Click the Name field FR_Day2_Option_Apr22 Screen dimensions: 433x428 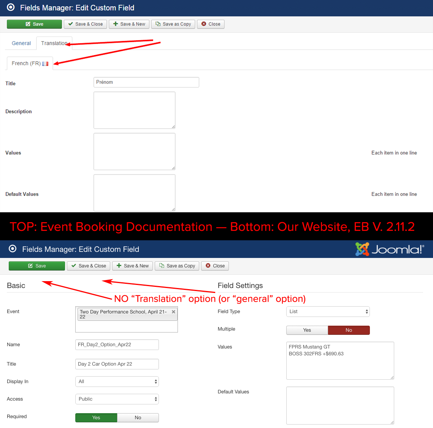coord(117,345)
